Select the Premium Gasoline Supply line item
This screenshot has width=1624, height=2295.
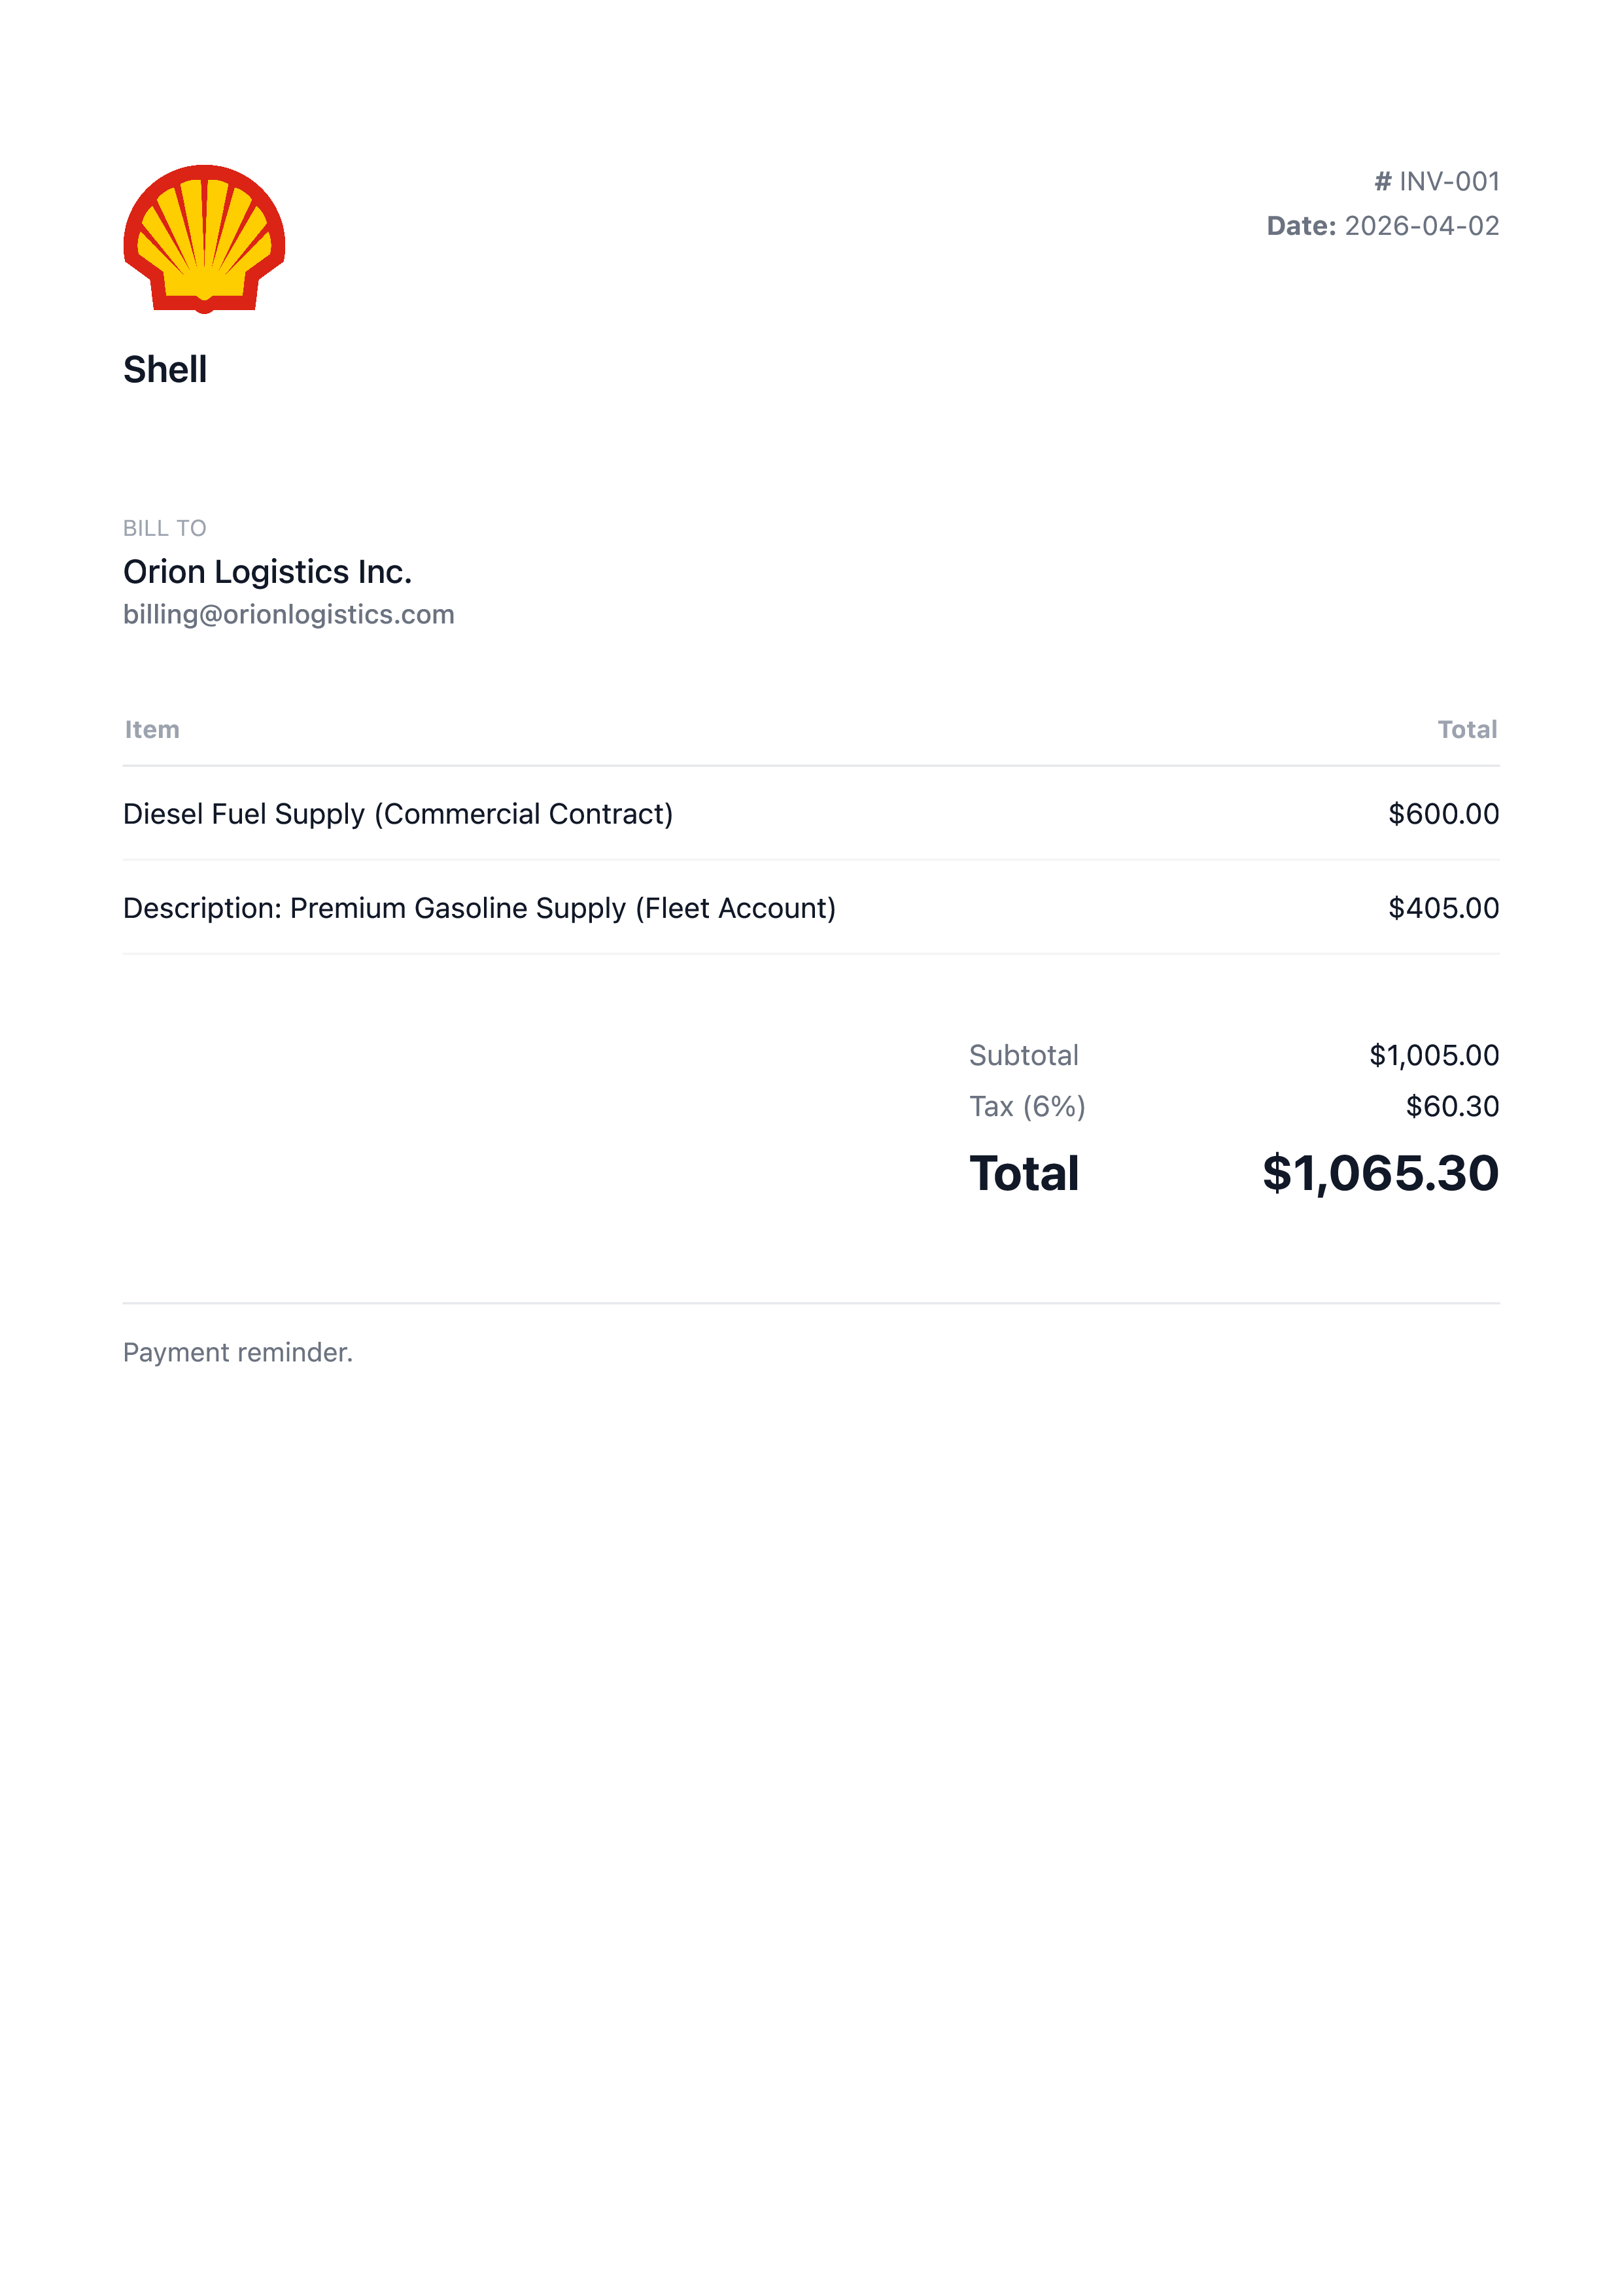click(479, 908)
